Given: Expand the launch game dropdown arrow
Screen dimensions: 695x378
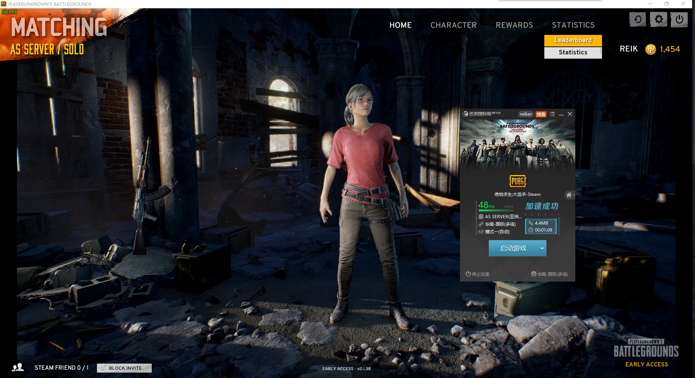Looking at the screenshot, I should pyautogui.click(x=542, y=248).
